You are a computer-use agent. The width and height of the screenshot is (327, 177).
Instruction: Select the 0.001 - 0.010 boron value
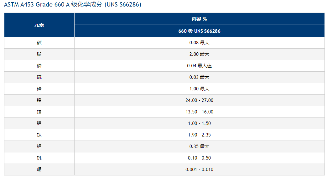point(200,169)
